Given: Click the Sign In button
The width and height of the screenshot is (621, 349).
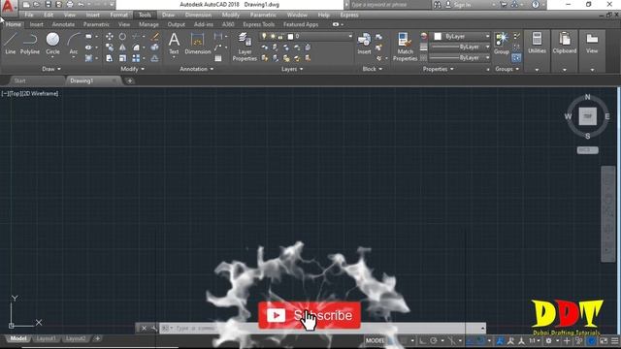Looking at the screenshot, I should click(459, 5).
